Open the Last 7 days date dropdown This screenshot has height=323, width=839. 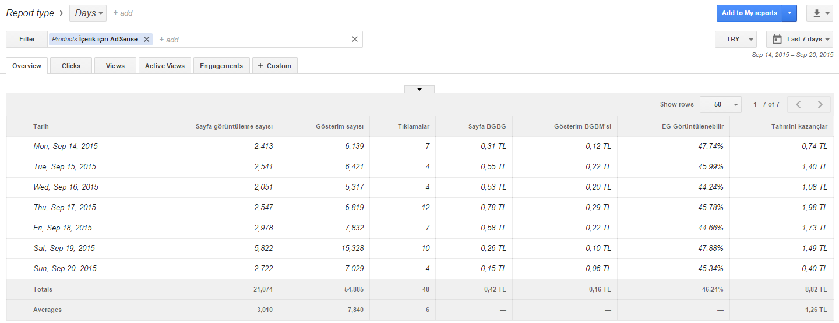799,39
